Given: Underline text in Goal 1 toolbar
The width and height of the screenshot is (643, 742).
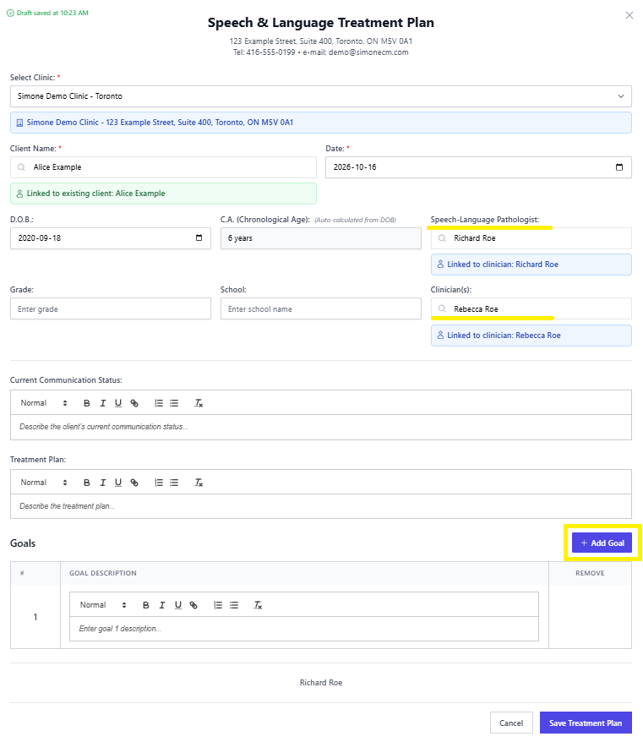Looking at the screenshot, I should coord(178,605).
